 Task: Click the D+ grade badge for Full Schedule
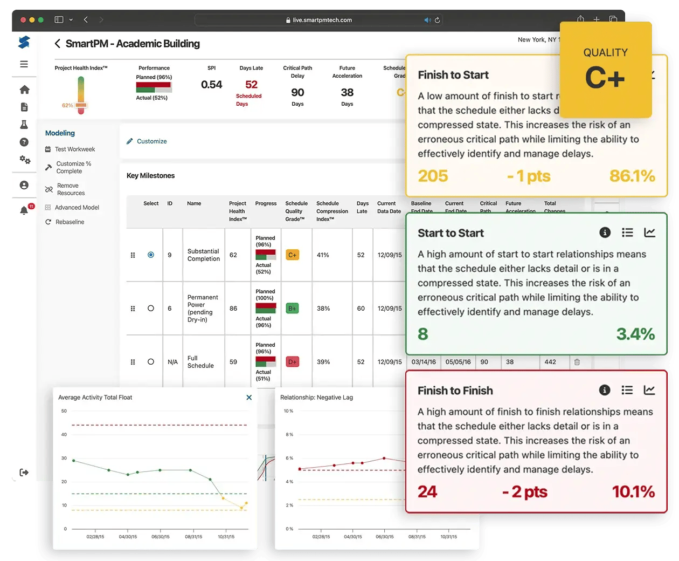292,362
